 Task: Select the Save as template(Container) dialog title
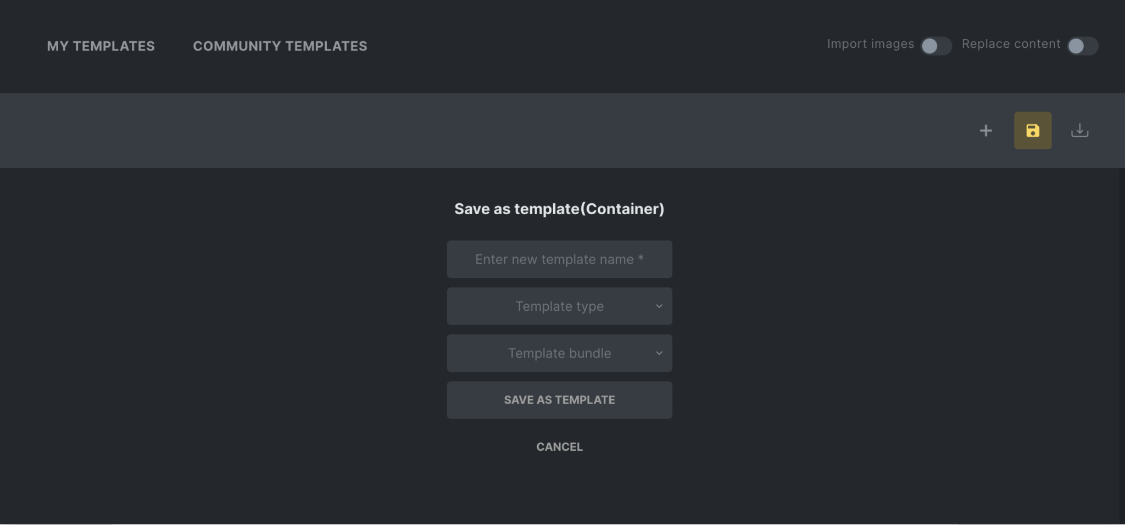pyautogui.click(x=559, y=209)
